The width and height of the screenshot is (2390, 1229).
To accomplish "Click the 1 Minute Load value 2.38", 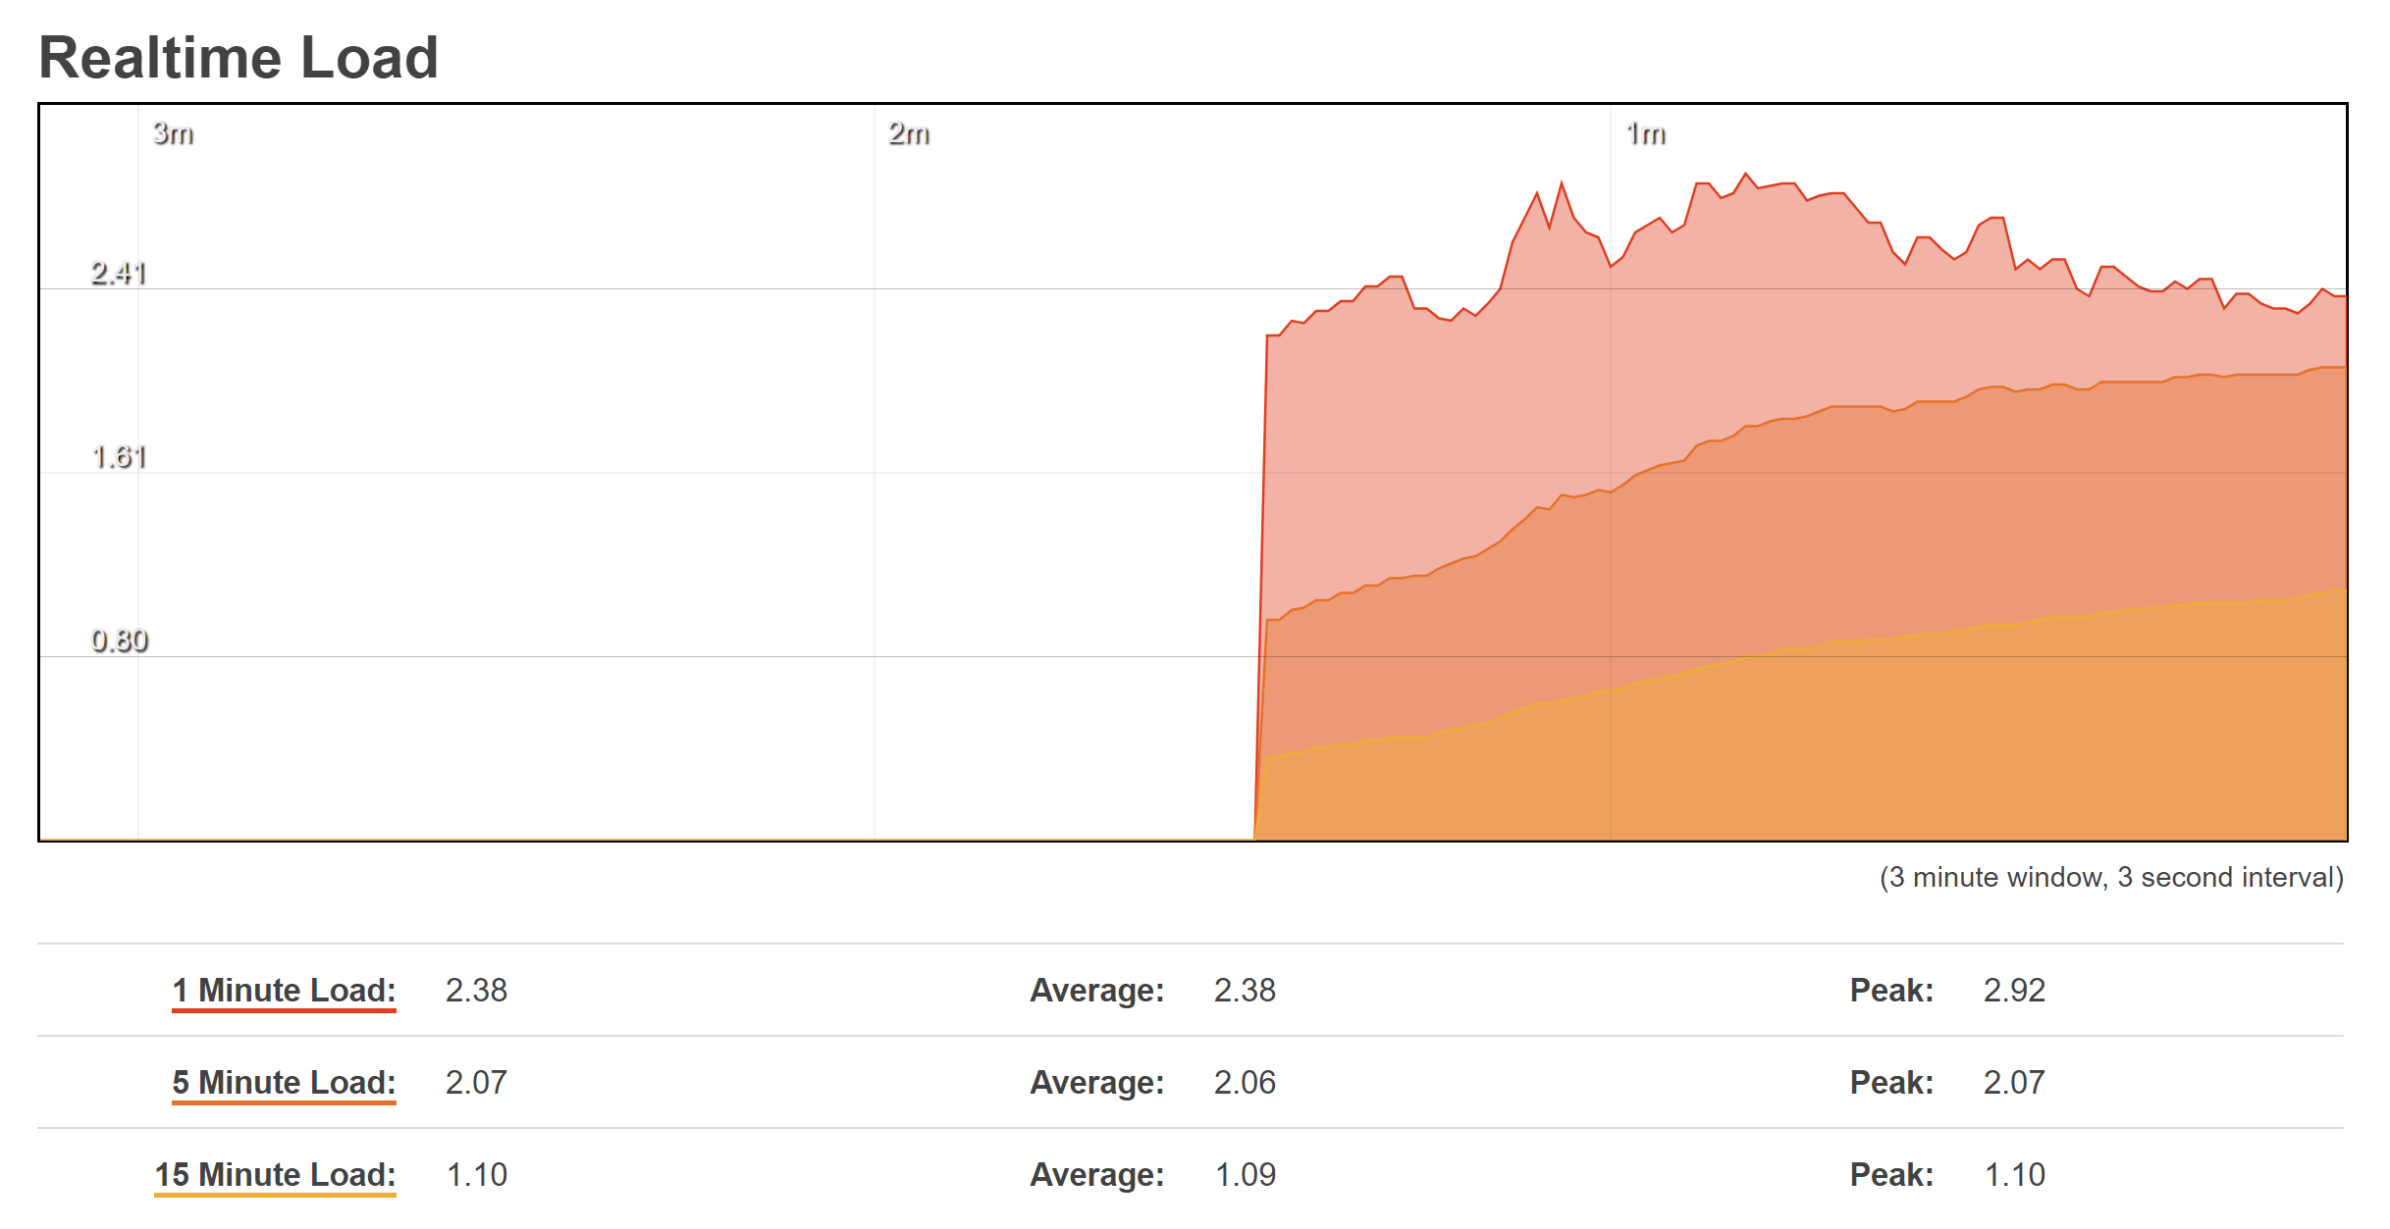I will 476,990.
